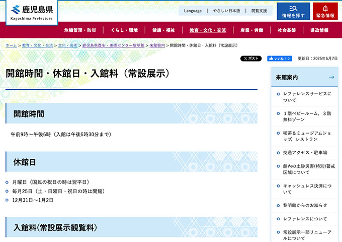Open 鹿児島県歴史・美術センター黎明館 breadcrumb link
This screenshot has height=242, width=342.
coord(113,45)
